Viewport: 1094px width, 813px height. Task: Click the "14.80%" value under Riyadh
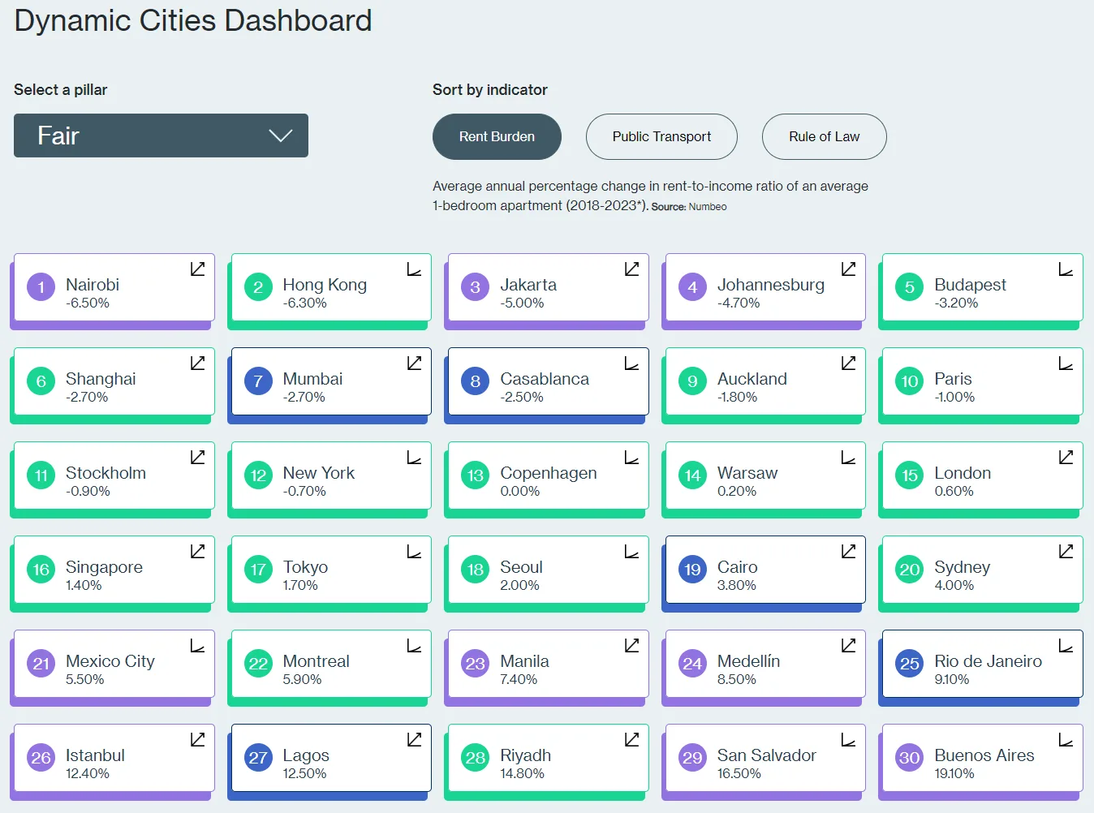point(522,773)
